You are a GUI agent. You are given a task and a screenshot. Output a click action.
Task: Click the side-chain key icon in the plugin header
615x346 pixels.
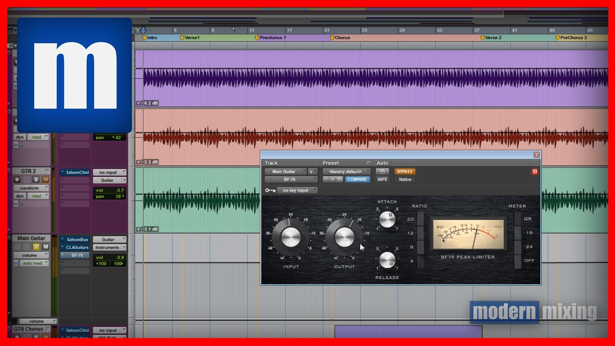pyautogui.click(x=270, y=190)
